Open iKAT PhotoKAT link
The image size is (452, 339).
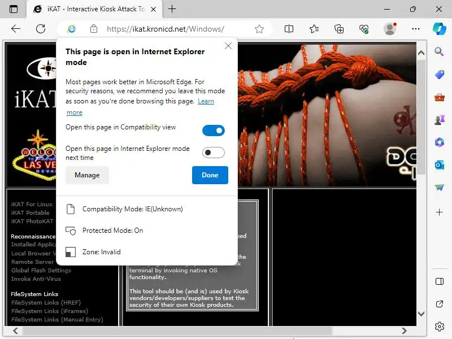coord(32,221)
